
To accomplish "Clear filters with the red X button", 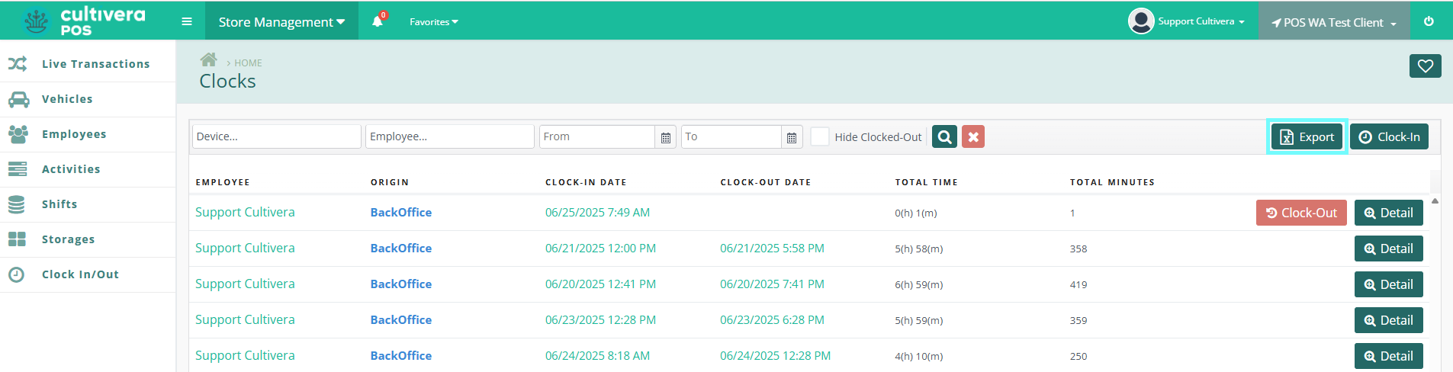I will click(973, 136).
